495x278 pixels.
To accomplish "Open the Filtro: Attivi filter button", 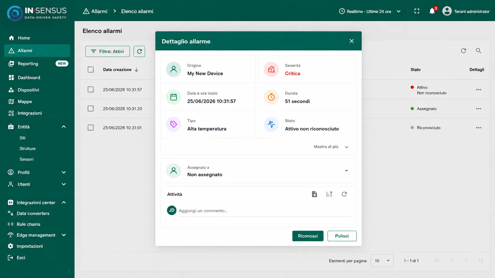I will click(x=107, y=51).
